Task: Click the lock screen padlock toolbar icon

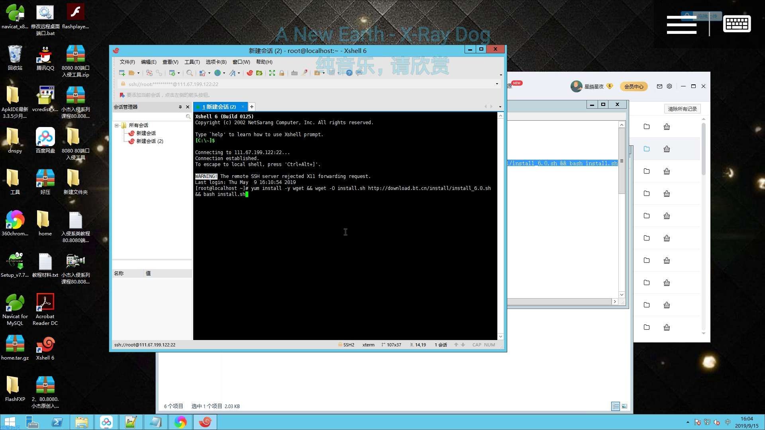Action: [x=282, y=73]
